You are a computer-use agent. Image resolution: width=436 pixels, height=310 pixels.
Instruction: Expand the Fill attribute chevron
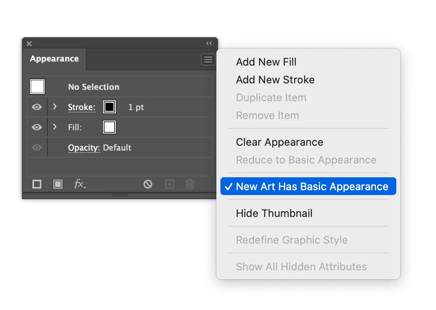coord(55,127)
